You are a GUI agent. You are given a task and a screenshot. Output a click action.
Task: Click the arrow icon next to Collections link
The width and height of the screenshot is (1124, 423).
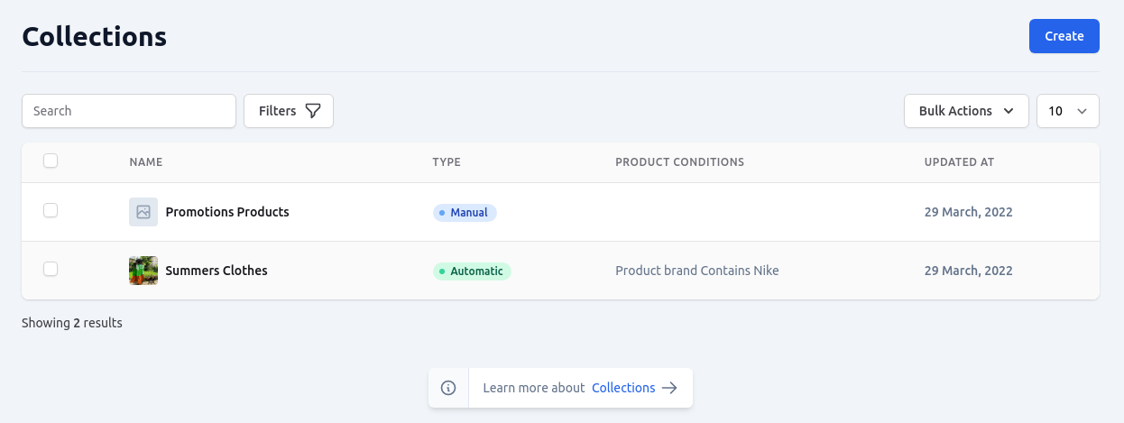coord(669,388)
